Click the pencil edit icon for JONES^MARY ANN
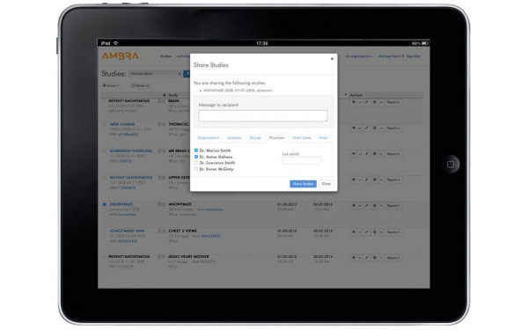528x330 pixels. point(366,232)
